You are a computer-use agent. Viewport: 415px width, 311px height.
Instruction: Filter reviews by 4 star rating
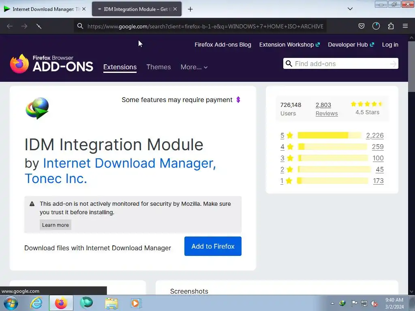[287, 147]
